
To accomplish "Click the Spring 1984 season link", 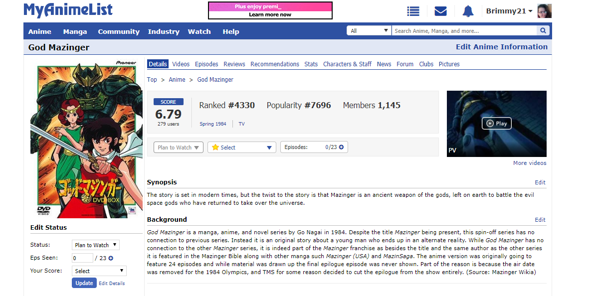I will coord(213,124).
